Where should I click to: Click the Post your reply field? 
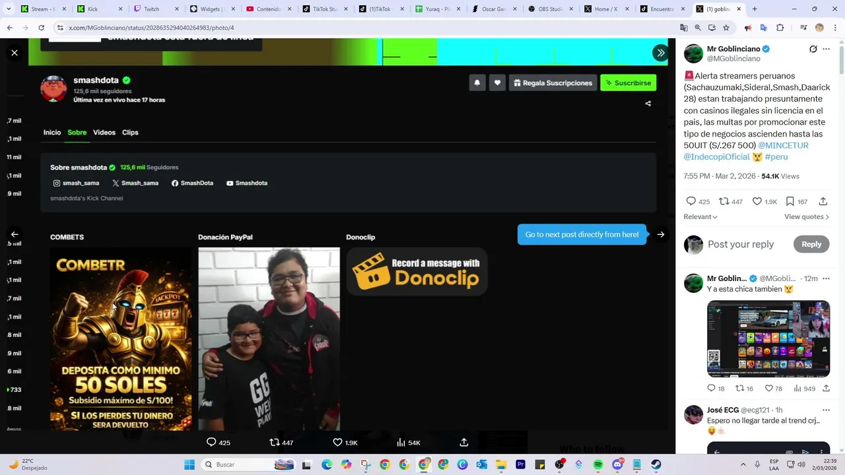(741, 244)
